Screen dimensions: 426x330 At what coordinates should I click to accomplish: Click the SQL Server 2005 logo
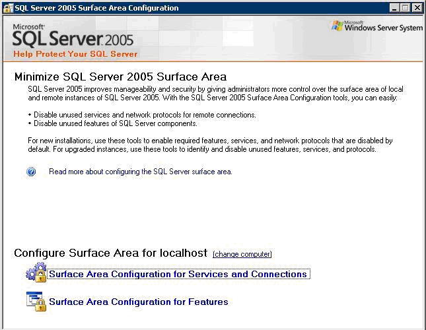73,36
